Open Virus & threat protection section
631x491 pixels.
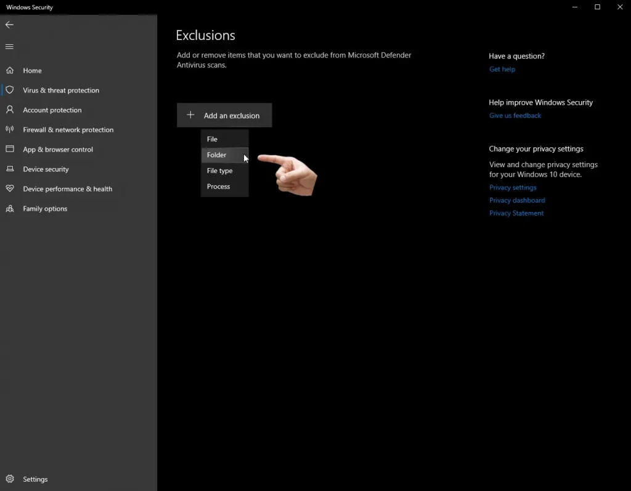(x=61, y=90)
